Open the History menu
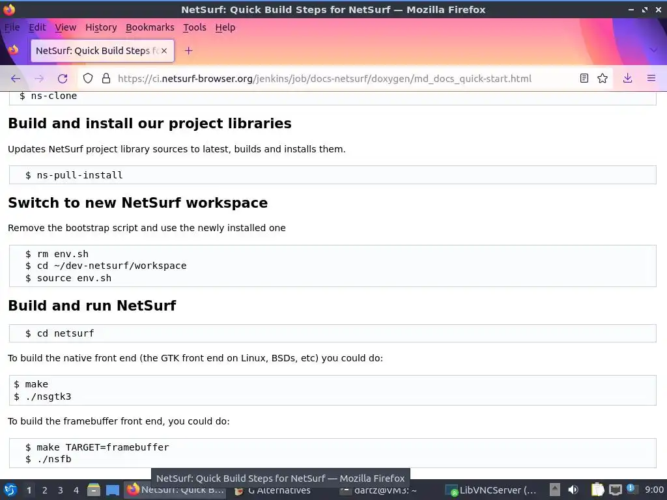 point(101,27)
